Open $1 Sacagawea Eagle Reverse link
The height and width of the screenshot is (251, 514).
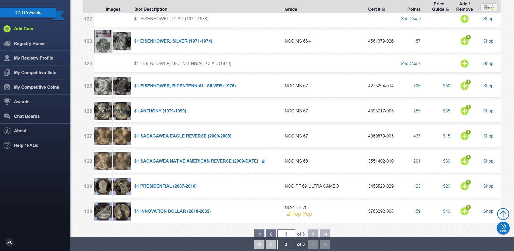coord(183,136)
